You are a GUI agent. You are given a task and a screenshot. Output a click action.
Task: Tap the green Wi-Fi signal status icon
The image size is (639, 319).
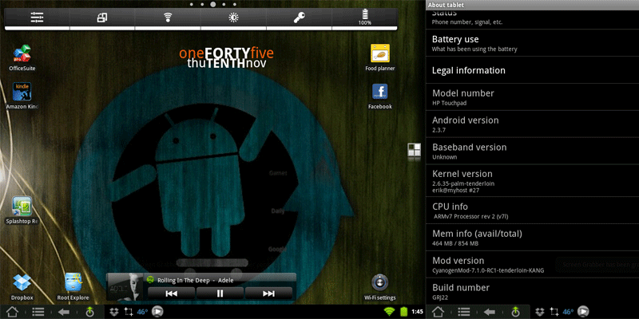point(389,312)
